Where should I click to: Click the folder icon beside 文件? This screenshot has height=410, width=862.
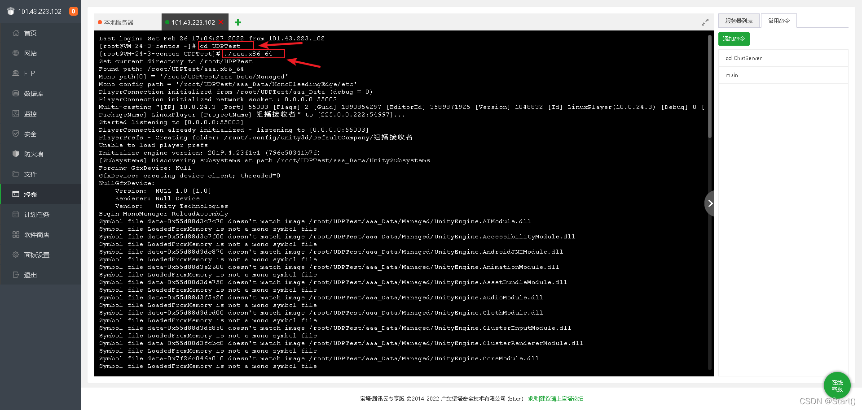[16, 174]
